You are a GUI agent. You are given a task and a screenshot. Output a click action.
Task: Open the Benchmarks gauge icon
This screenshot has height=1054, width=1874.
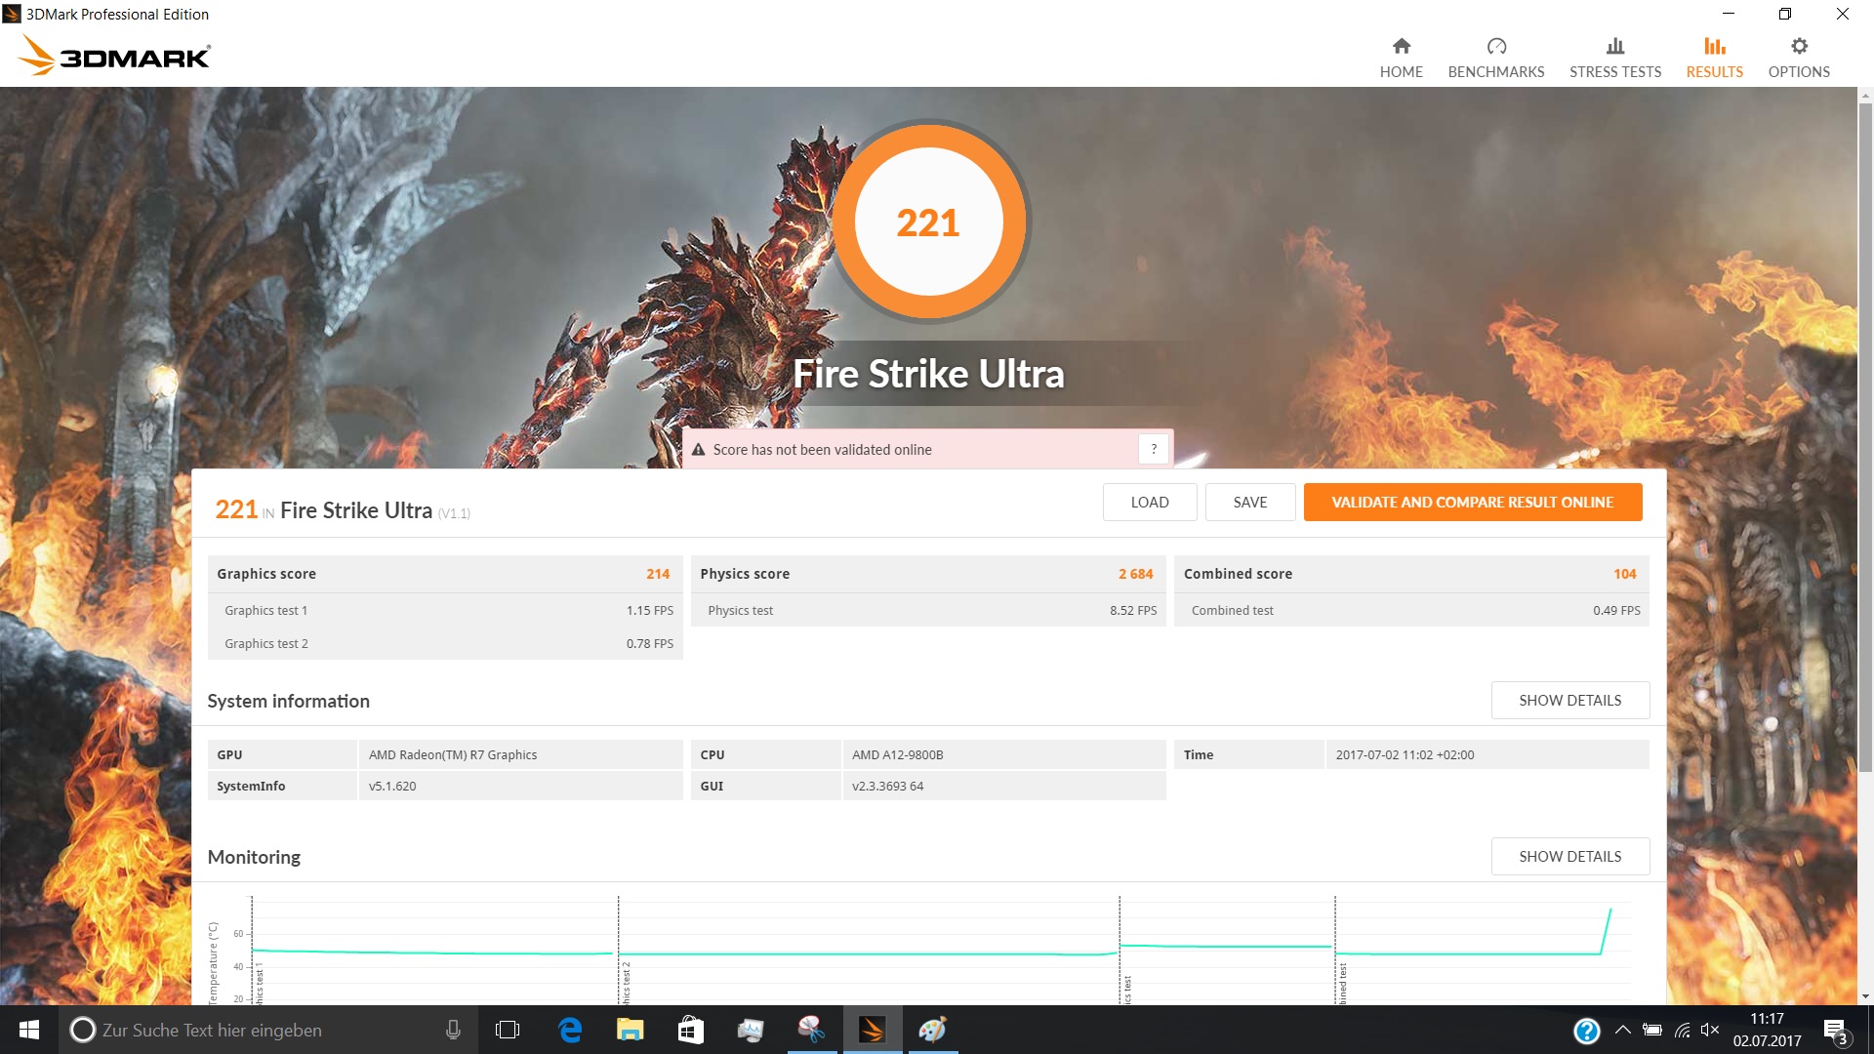click(1495, 47)
